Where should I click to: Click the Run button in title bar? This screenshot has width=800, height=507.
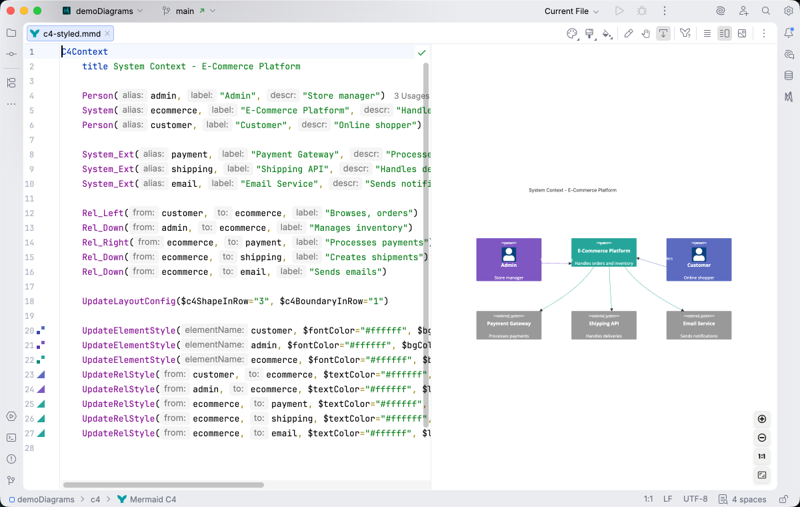click(619, 11)
